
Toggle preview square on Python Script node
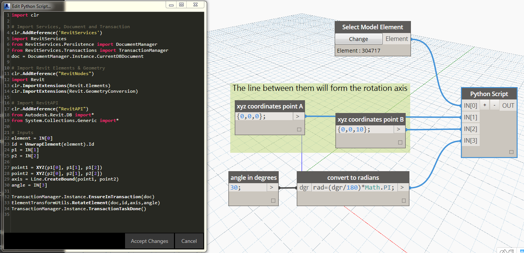[511, 152]
